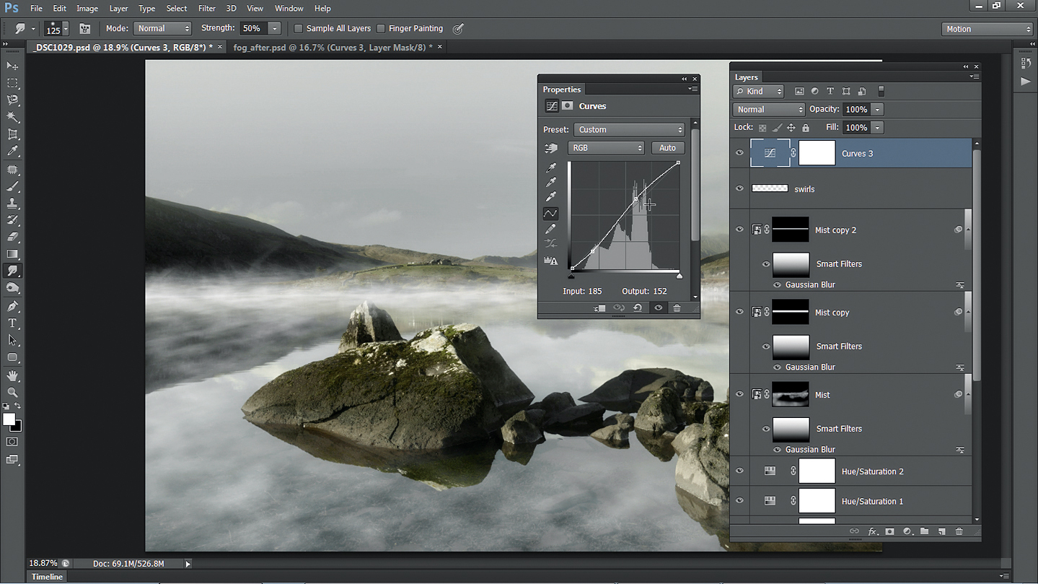This screenshot has width=1038, height=584.
Task: Enable the Finger Painting checkbox
Action: [x=381, y=29]
